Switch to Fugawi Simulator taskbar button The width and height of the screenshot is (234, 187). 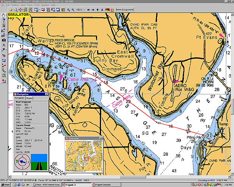point(106,185)
